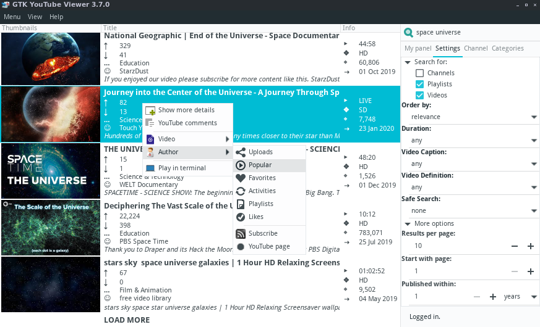Open the Menu menu

[x=12, y=17]
